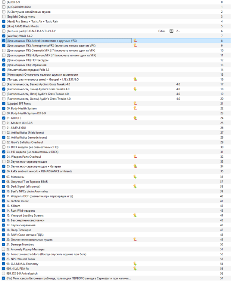The height and width of the screenshot is (281, 231).
Task: Click priority number 57 in last row
Action: tap(222, 278)
